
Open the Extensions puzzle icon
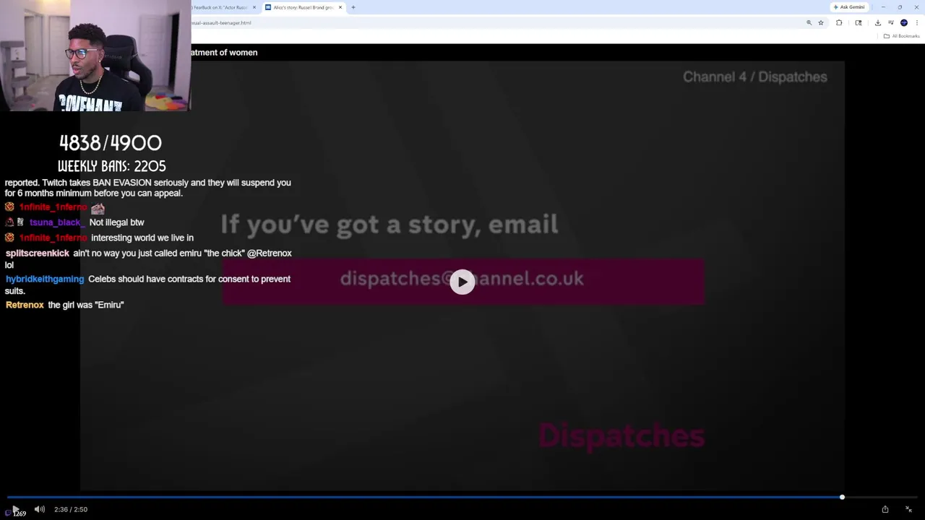pyautogui.click(x=839, y=22)
